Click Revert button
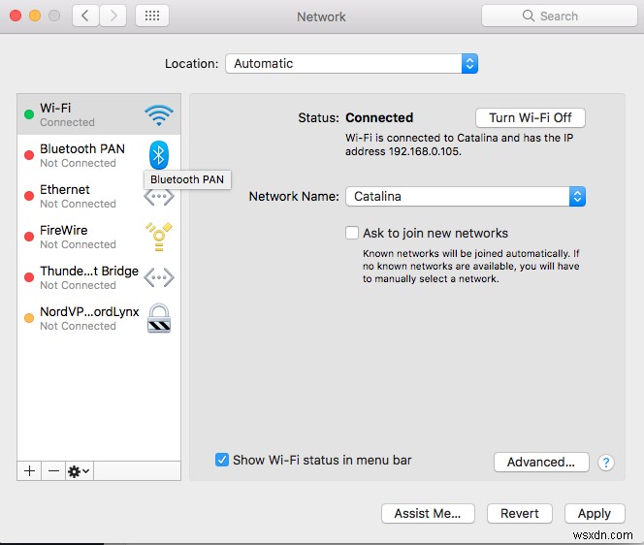644x545 pixels. tap(520, 513)
